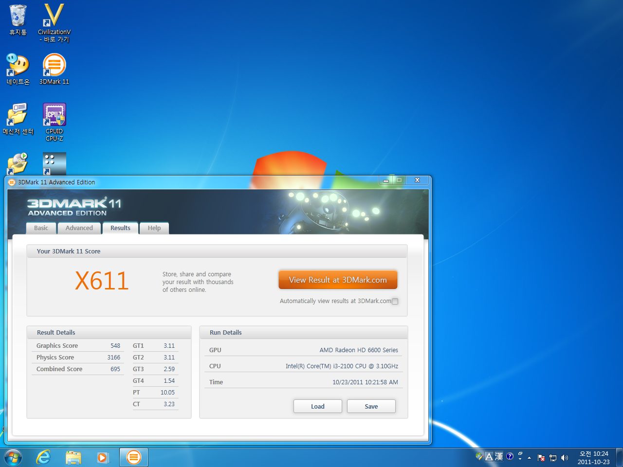The height and width of the screenshot is (467, 623).
Task: Click the Save button
Action: coord(371,406)
